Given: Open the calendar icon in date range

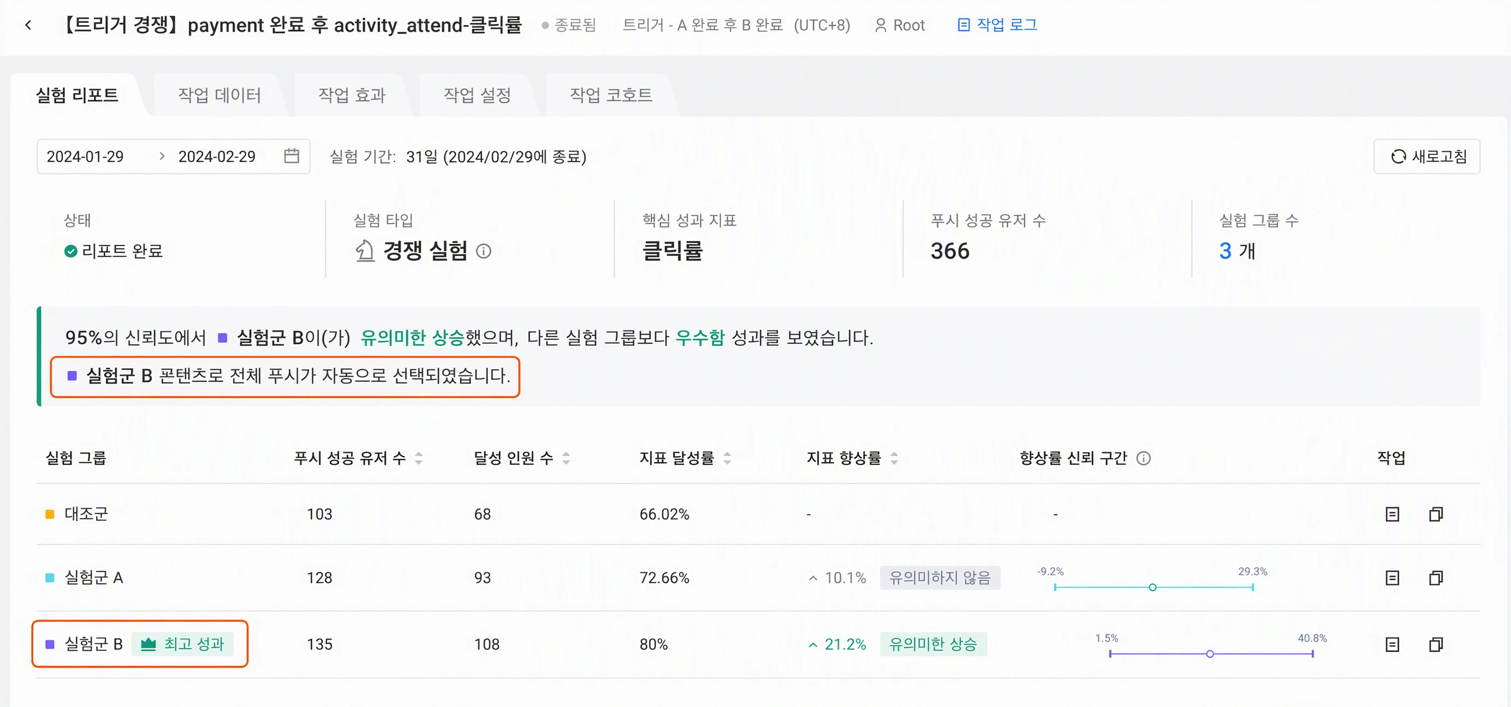Looking at the screenshot, I should tap(292, 156).
